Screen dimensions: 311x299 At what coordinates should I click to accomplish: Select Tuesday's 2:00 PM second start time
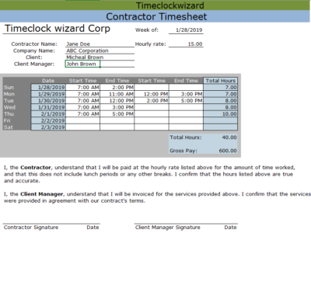point(152,101)
